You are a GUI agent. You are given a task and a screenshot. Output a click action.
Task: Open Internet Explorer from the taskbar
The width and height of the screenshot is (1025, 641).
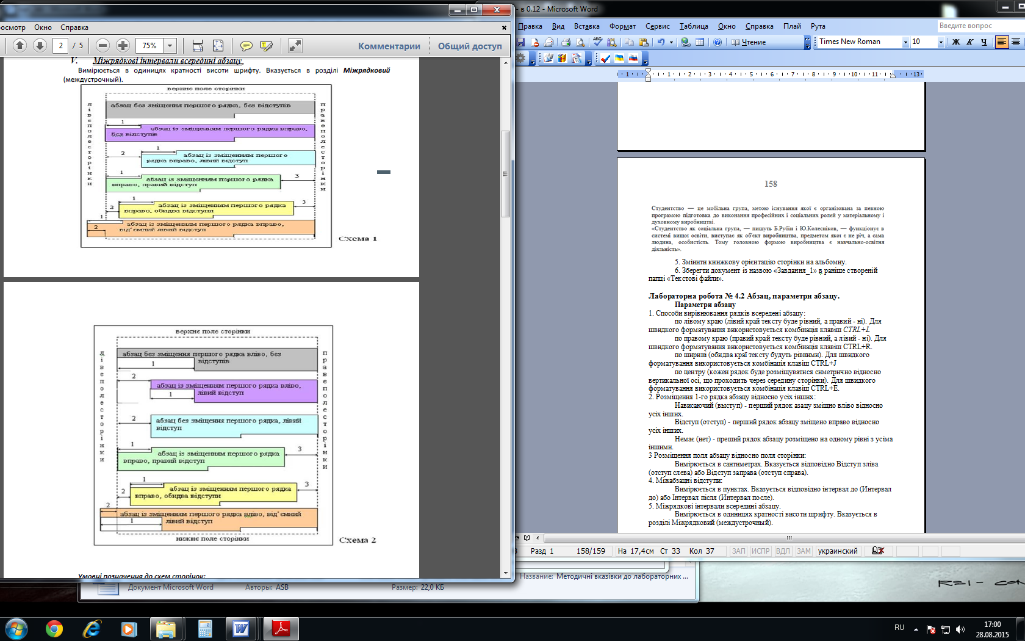[x=92, y=629]
